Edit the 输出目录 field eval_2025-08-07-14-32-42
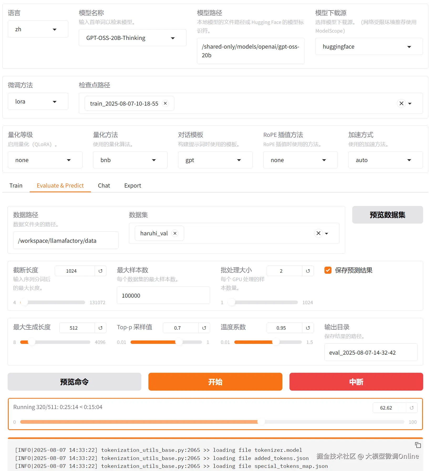The image size is (430, 471). point(371,352)
